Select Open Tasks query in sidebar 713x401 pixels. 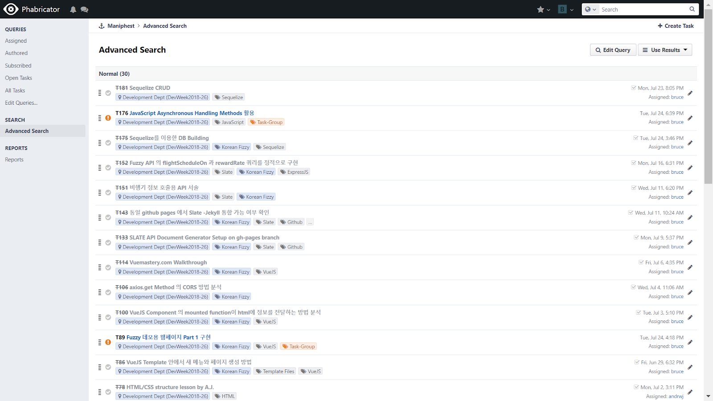[19, 78]
